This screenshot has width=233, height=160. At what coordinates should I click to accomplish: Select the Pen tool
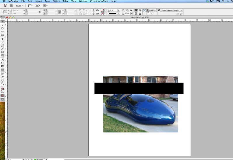(2, 46)
